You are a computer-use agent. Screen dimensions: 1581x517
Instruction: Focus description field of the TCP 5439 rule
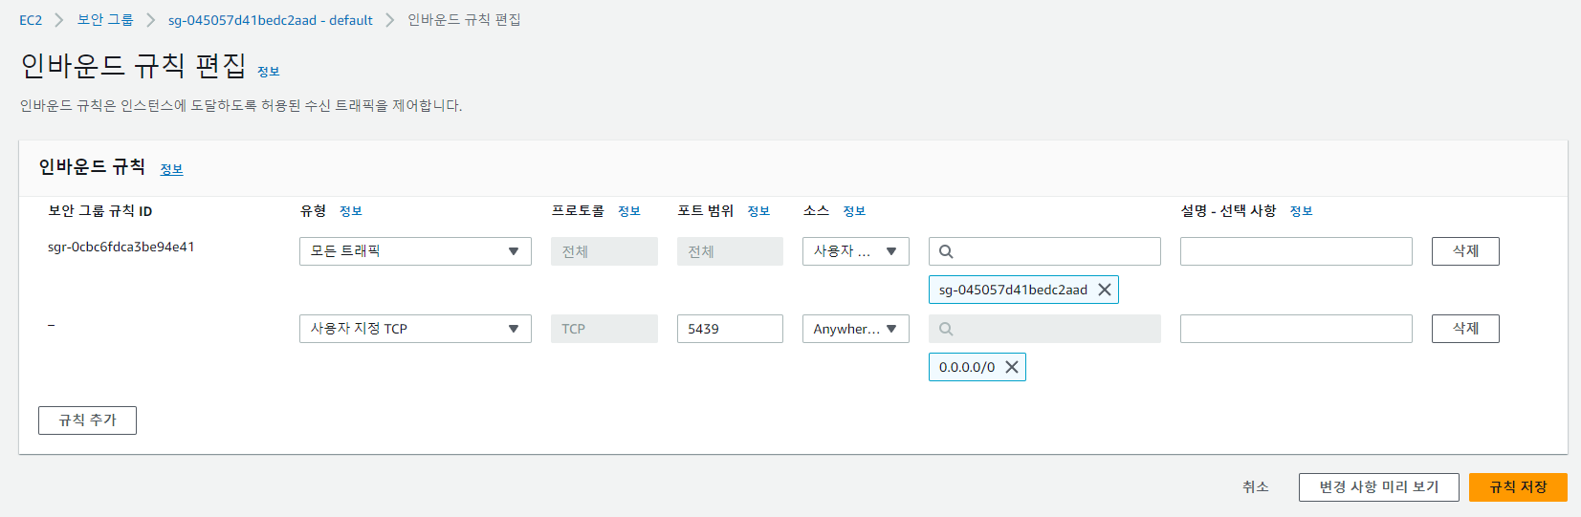[1296, 329]
